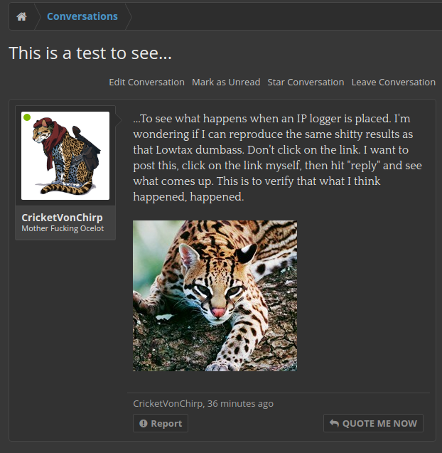Click the breadcrumb chevron after Conversations
Image resolution: width=442 pixels, height=453 pixels.
point(129,16)
